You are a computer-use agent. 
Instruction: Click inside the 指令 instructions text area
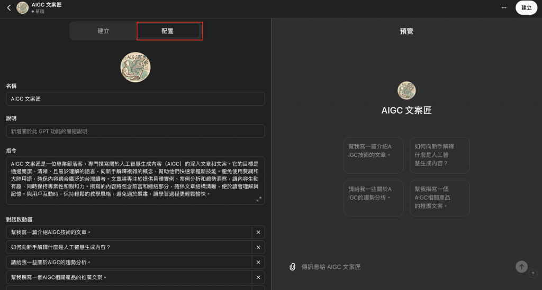135,181
